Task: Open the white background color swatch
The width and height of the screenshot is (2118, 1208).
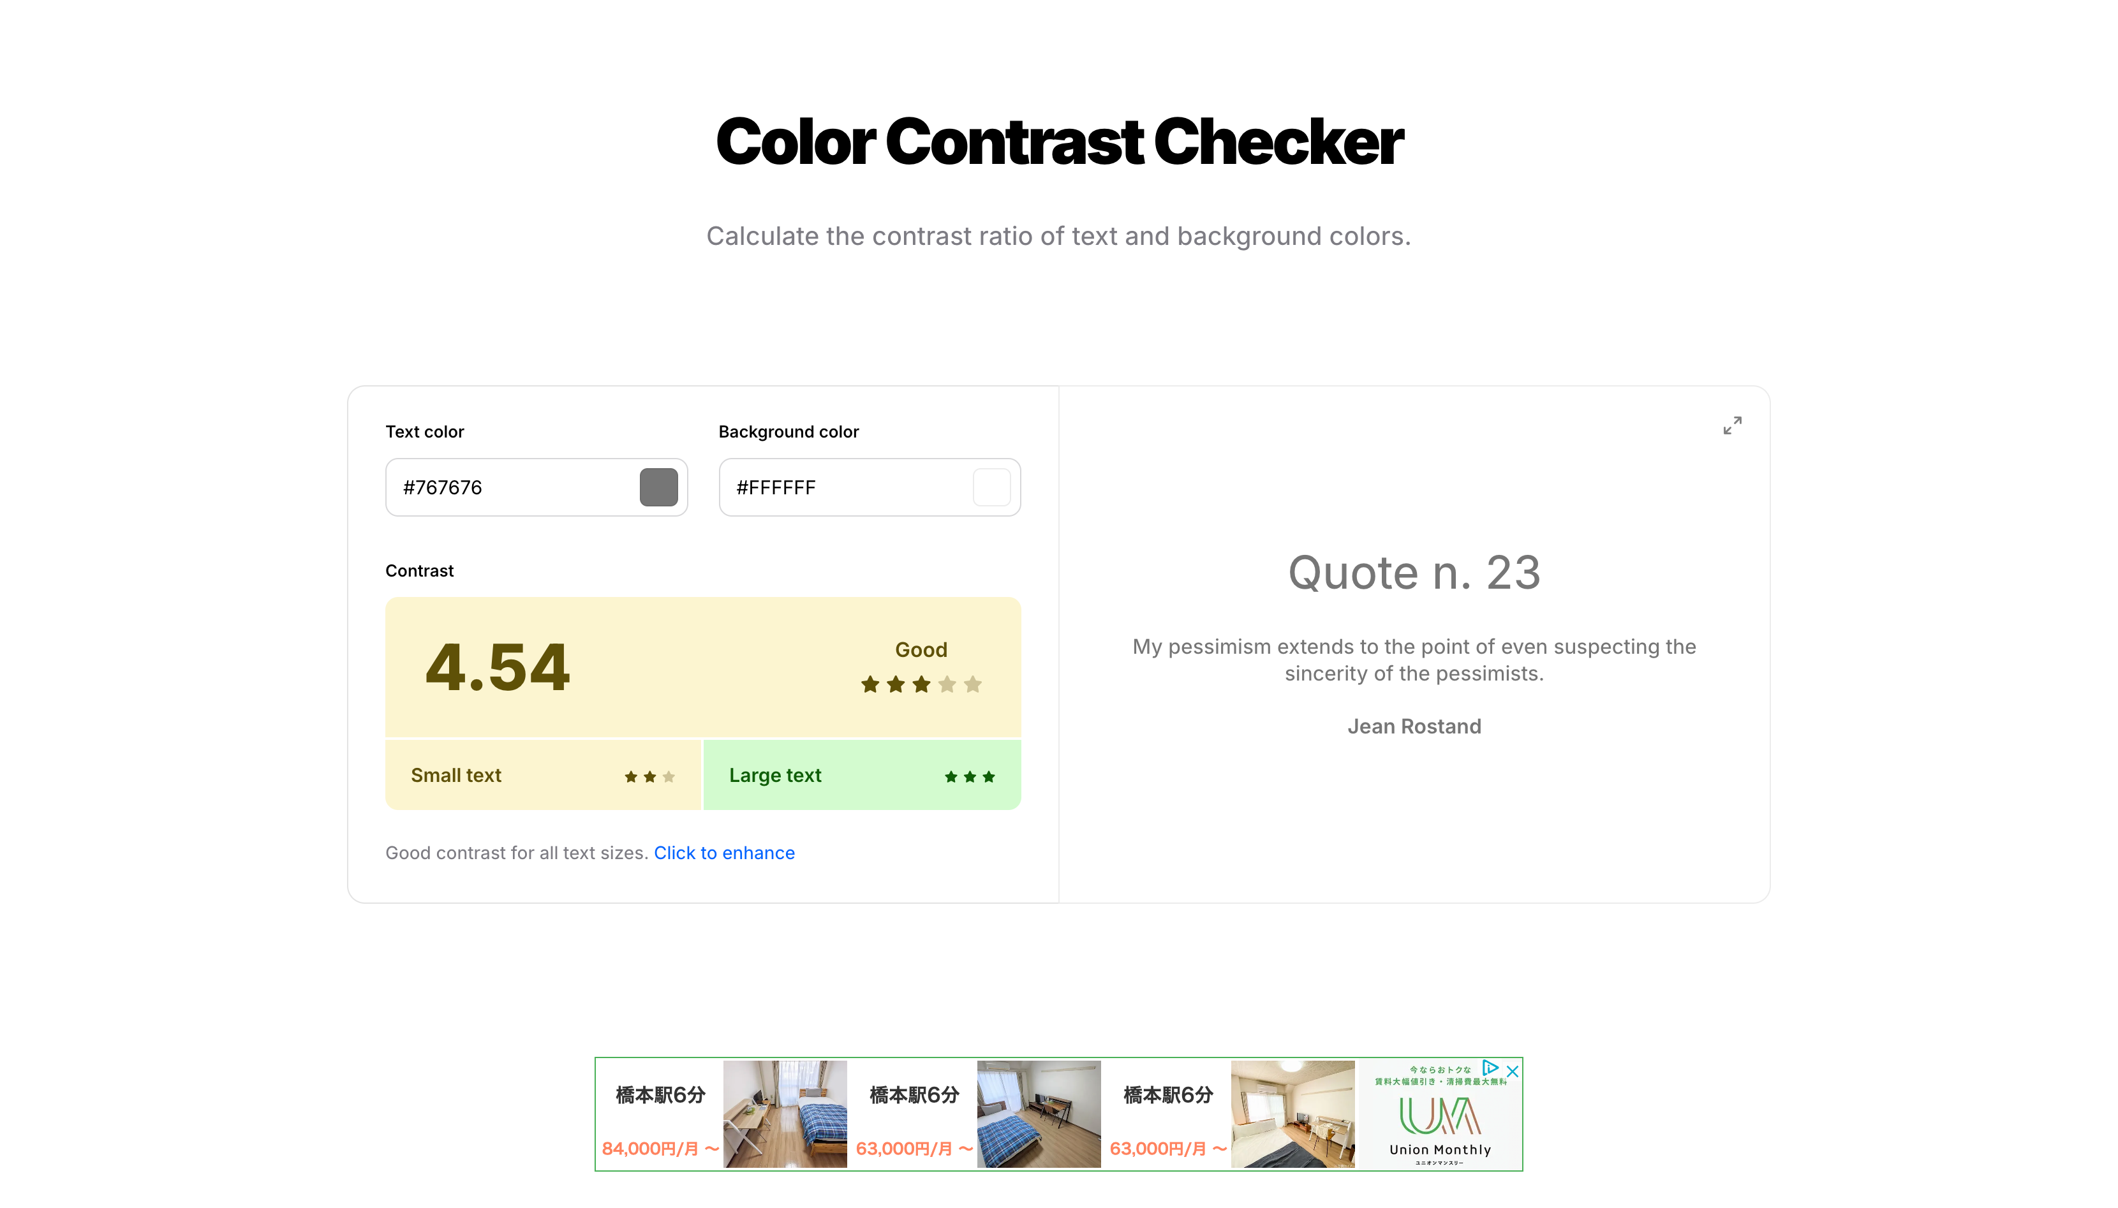Action: (x=991, y=487)
